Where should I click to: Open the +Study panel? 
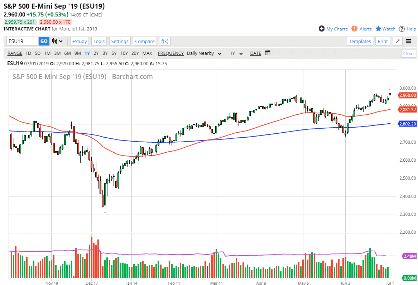(x=79, y=41)
